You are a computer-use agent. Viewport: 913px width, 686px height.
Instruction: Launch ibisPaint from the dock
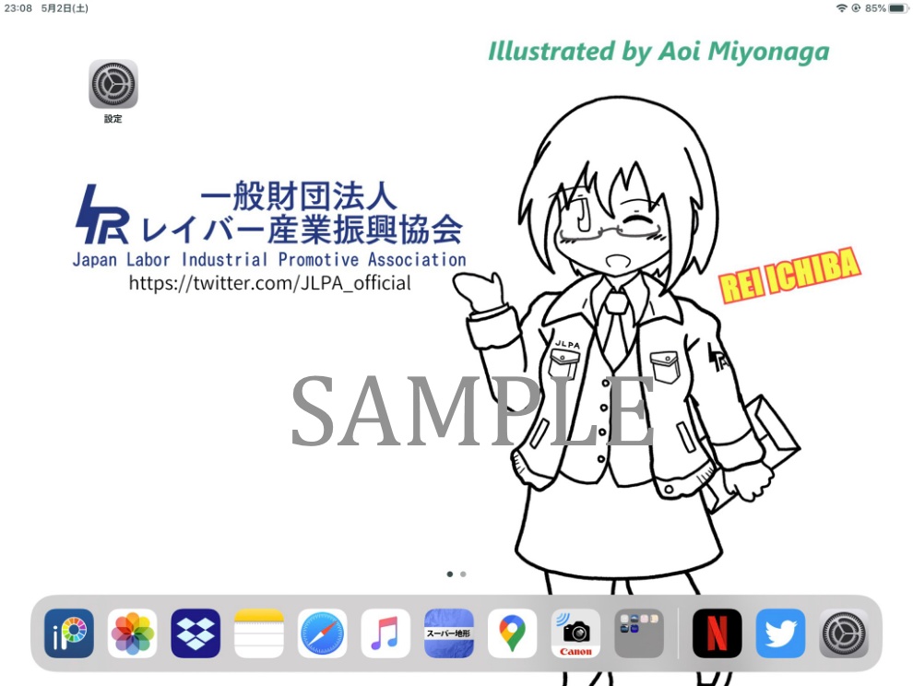pyautogui.click(x=69, y=633)
